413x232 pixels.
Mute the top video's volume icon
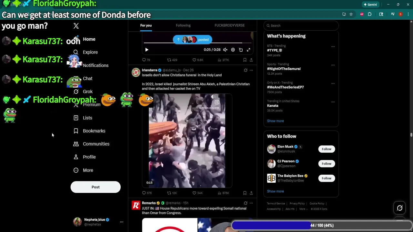pyautogui.click(x=225, y=50)
